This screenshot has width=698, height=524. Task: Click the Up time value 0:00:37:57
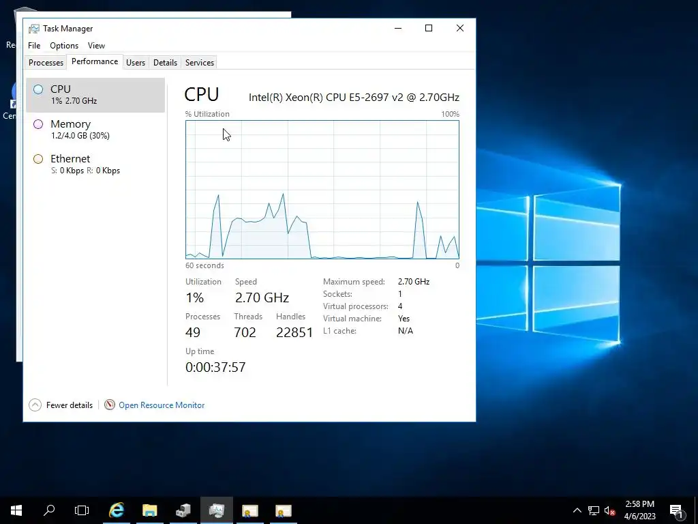click(x=215, y=367)
